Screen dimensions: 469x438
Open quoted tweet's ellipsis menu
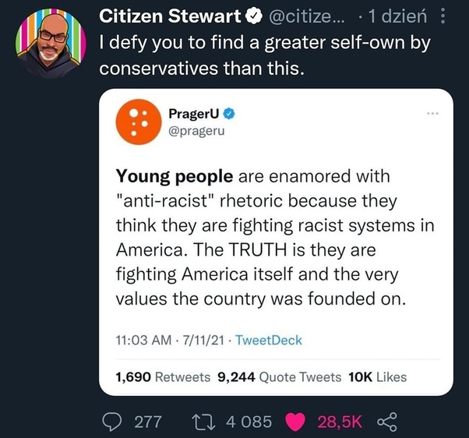(433, 113)
